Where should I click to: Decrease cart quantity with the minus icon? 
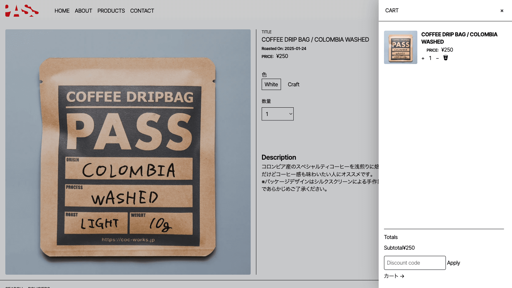[437, 58]
